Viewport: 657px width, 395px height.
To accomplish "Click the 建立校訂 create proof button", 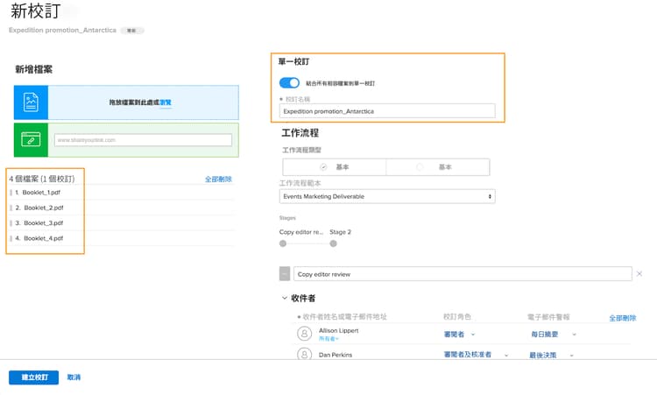I will [x=34, y=377].
